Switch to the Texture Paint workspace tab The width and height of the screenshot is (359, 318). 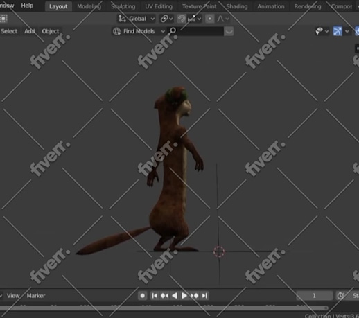pyautogui.click(x=200, y=6)
